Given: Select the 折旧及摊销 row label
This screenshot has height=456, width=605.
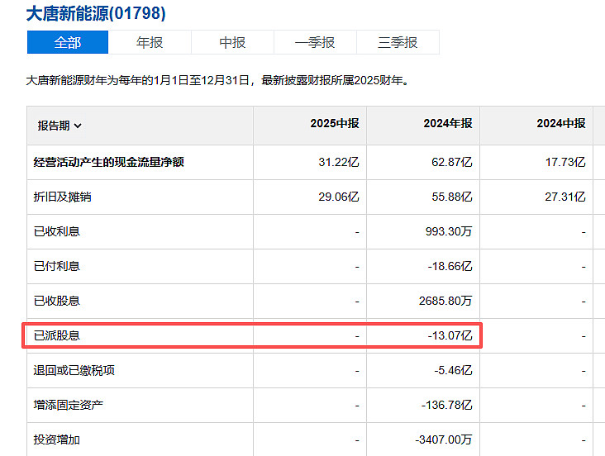Looking at the screenshot, I should 63,197.
